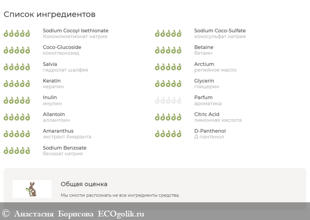Screen dimensions: 310x220
Task: Click the rating icons next to Sodium Benzoate
Action: click(x=17, y=151)
